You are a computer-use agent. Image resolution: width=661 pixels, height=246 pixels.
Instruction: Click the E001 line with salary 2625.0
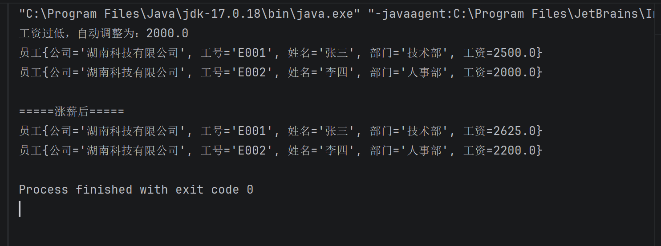pyautogui.click(x=280, y=131)
